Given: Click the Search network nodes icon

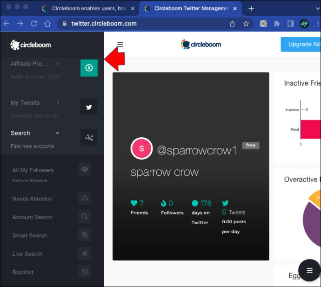Looking at the screenshot, I should coord(89,137).
